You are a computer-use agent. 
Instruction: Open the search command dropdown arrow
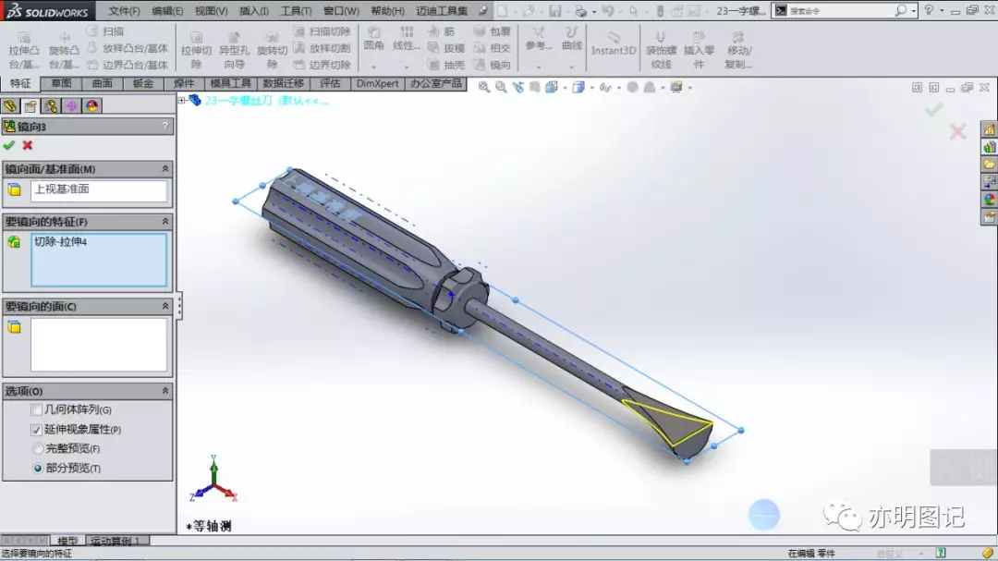tap(913, 11)
